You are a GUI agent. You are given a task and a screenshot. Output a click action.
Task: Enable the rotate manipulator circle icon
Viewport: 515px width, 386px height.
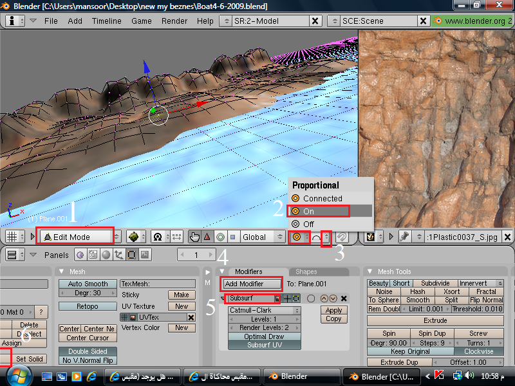click(x=220, y=237)
